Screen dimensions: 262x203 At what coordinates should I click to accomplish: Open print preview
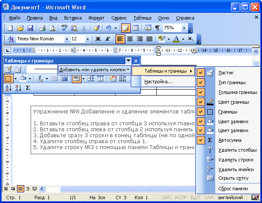[x=52, y=28]
